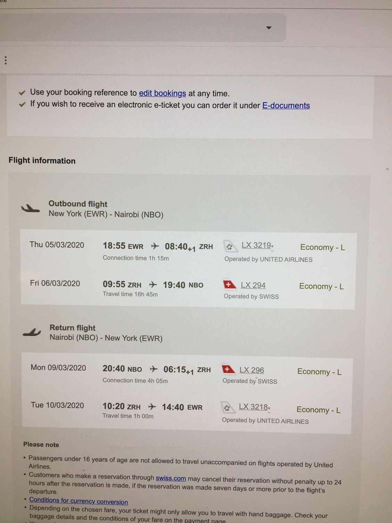
Task: Follow the swiss.com link in the notes
Action: [171, 478]
